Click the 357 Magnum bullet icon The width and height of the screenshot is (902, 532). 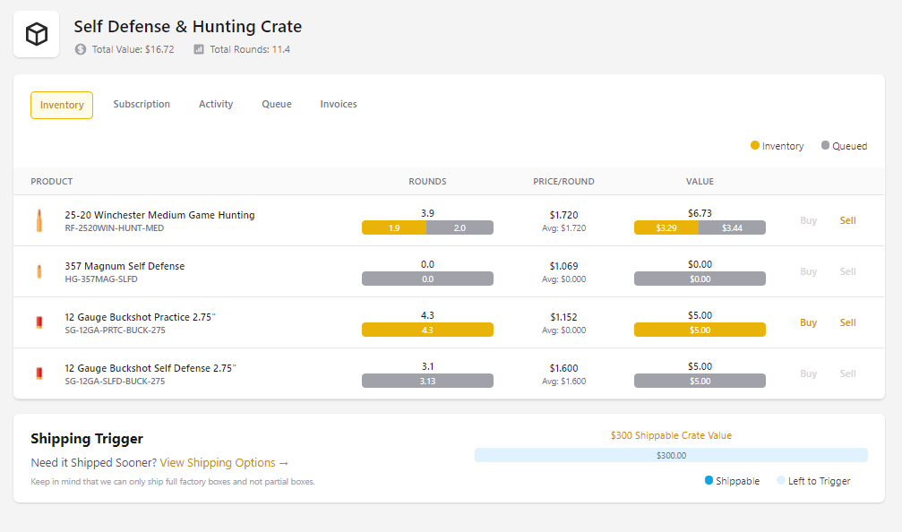pos(39,271)
